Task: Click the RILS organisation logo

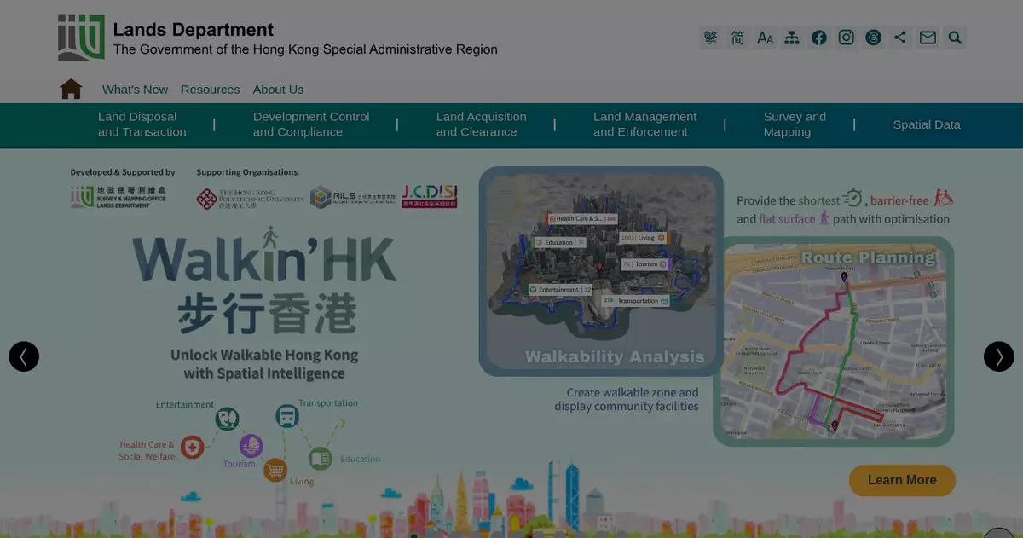Action: click(351, 198)
